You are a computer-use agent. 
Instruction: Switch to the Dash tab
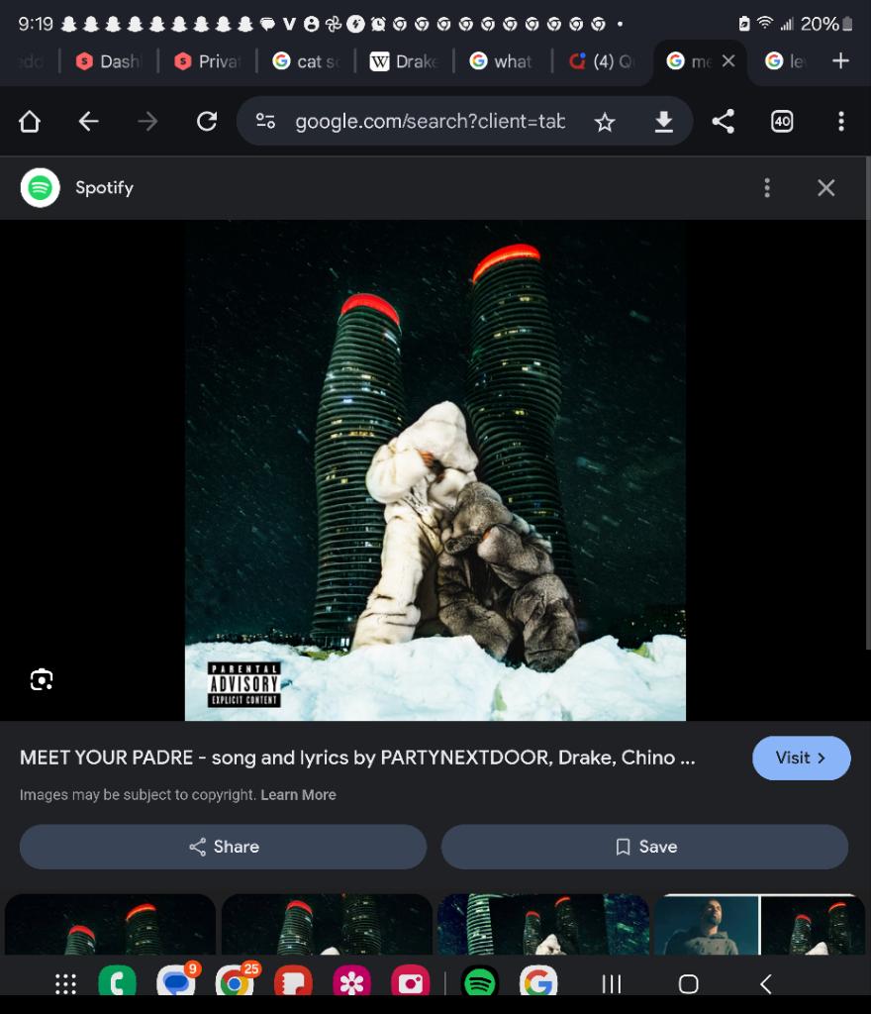click(109, 61)
